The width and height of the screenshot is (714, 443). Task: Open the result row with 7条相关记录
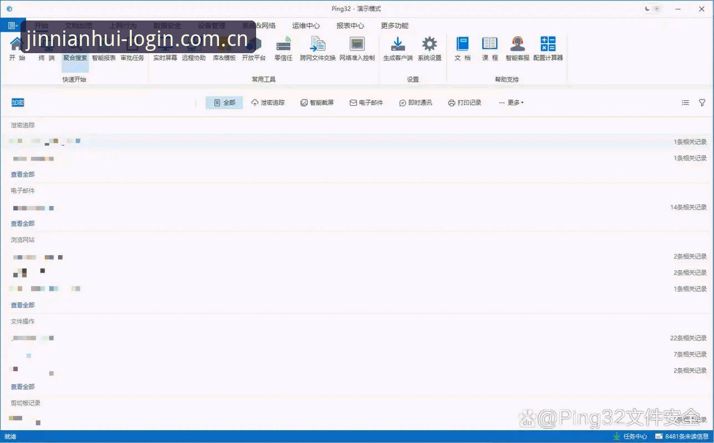coord(357,354)
